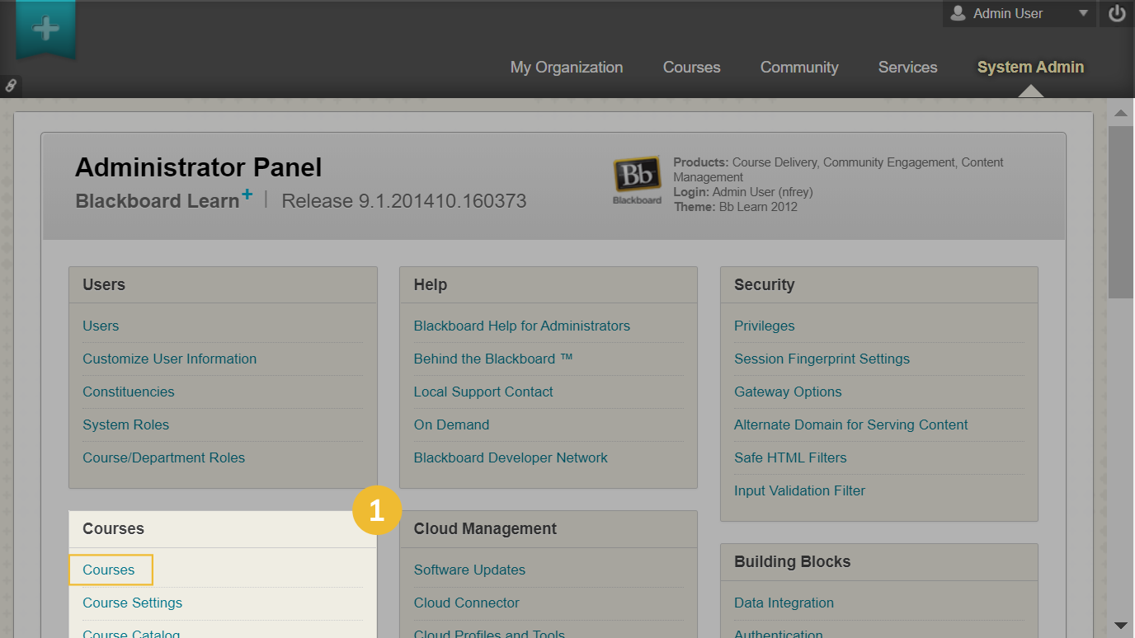Click the power logout icon
Viewport: 1135px width, 638px height.
tap(1117, 14)
